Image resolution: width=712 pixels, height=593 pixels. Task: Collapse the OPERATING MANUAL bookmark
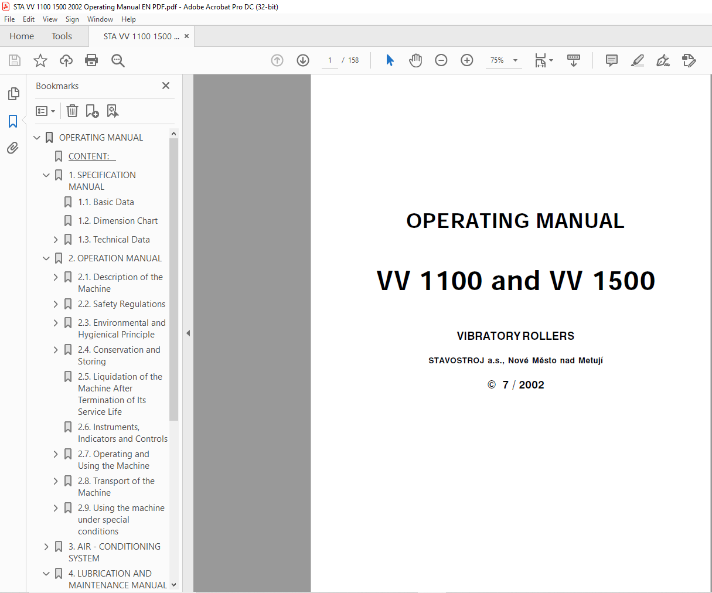[37, 138]
